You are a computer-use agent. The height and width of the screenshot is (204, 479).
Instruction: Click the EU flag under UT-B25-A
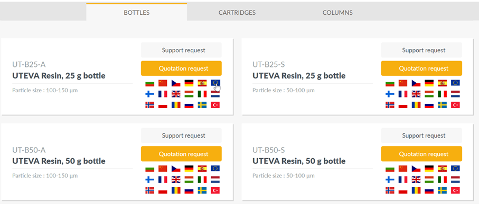[x=215, y=83]
